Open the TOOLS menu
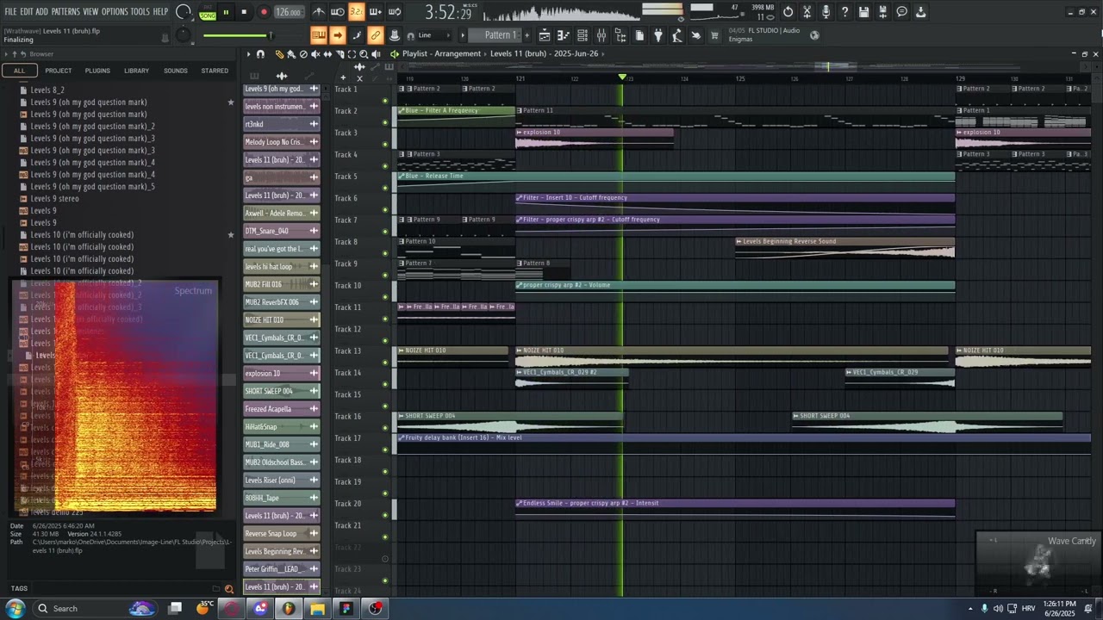 coord(140,12)
